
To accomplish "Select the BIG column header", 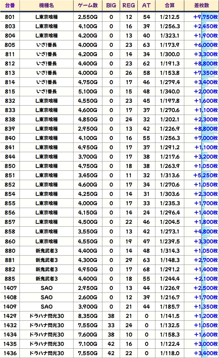I will pyautogui.click(x=111, y=6).
